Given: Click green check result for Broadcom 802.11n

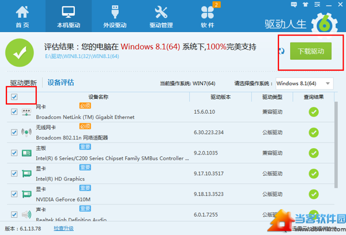Looking at the screenshot, I should 314,132.
